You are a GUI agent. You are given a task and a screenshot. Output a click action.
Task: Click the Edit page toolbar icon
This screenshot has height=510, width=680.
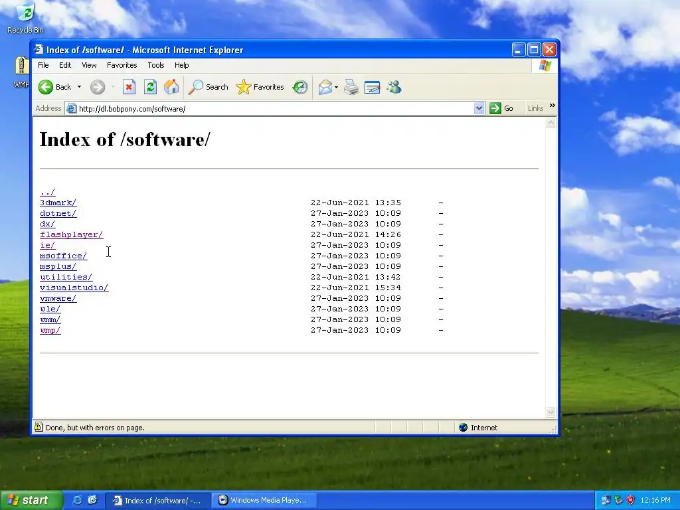(372, 87)
